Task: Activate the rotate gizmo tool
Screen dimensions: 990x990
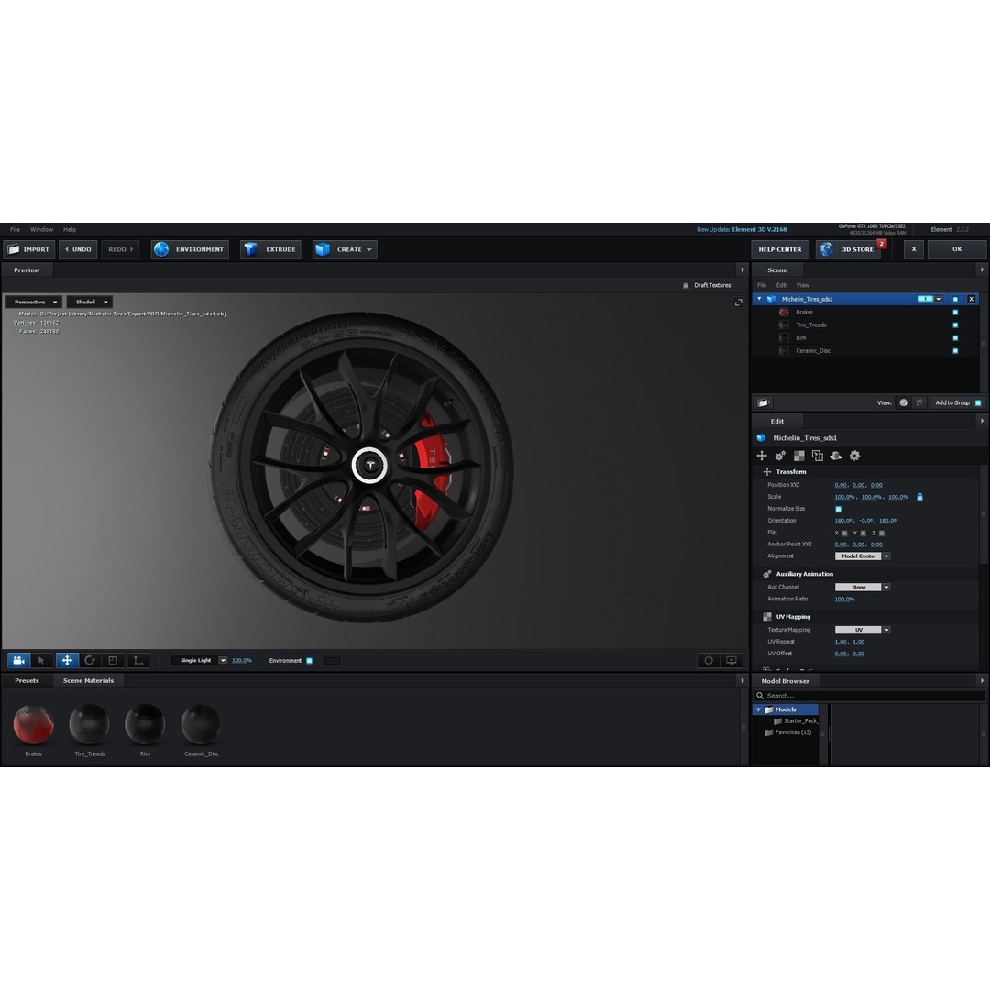Action: point(90,660)
